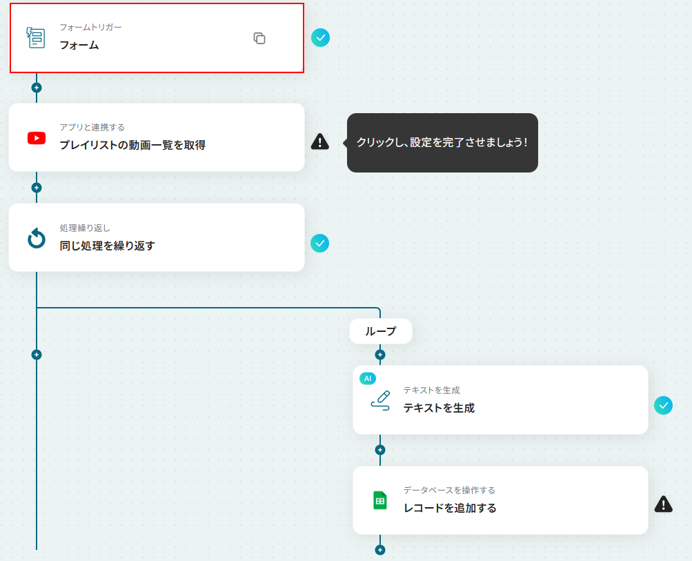
Task: Add a step on the main line left of ループ
Action: tap(37, 355)
